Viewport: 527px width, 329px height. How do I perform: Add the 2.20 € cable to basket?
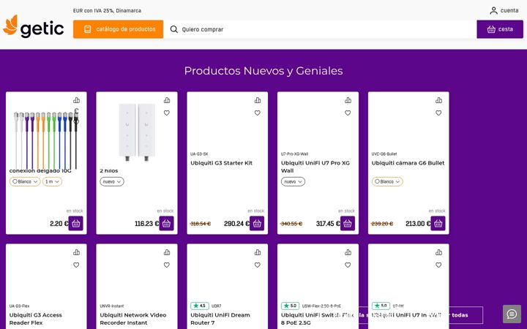76,224
